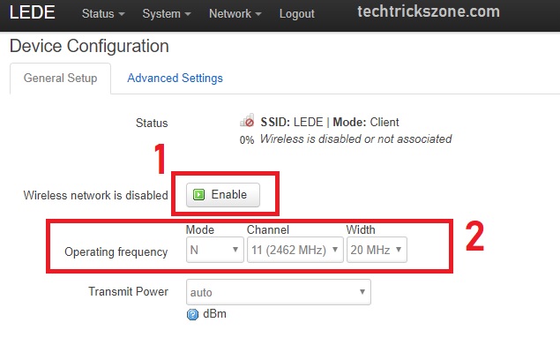Expand the Transmit Power auto dropdown
The image size is (560, 360).
click(x=278, y=292)
